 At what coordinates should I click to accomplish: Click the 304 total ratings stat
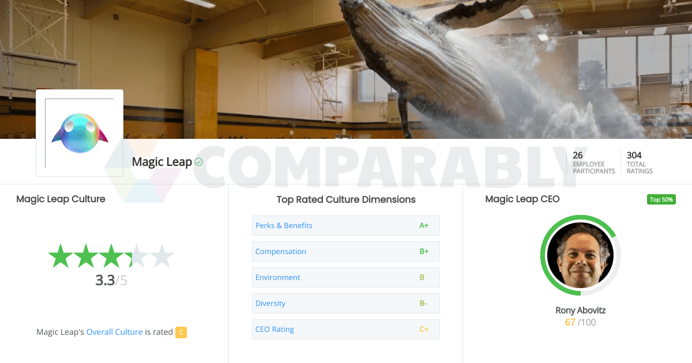pyautogui.click(x=640, y=162)
